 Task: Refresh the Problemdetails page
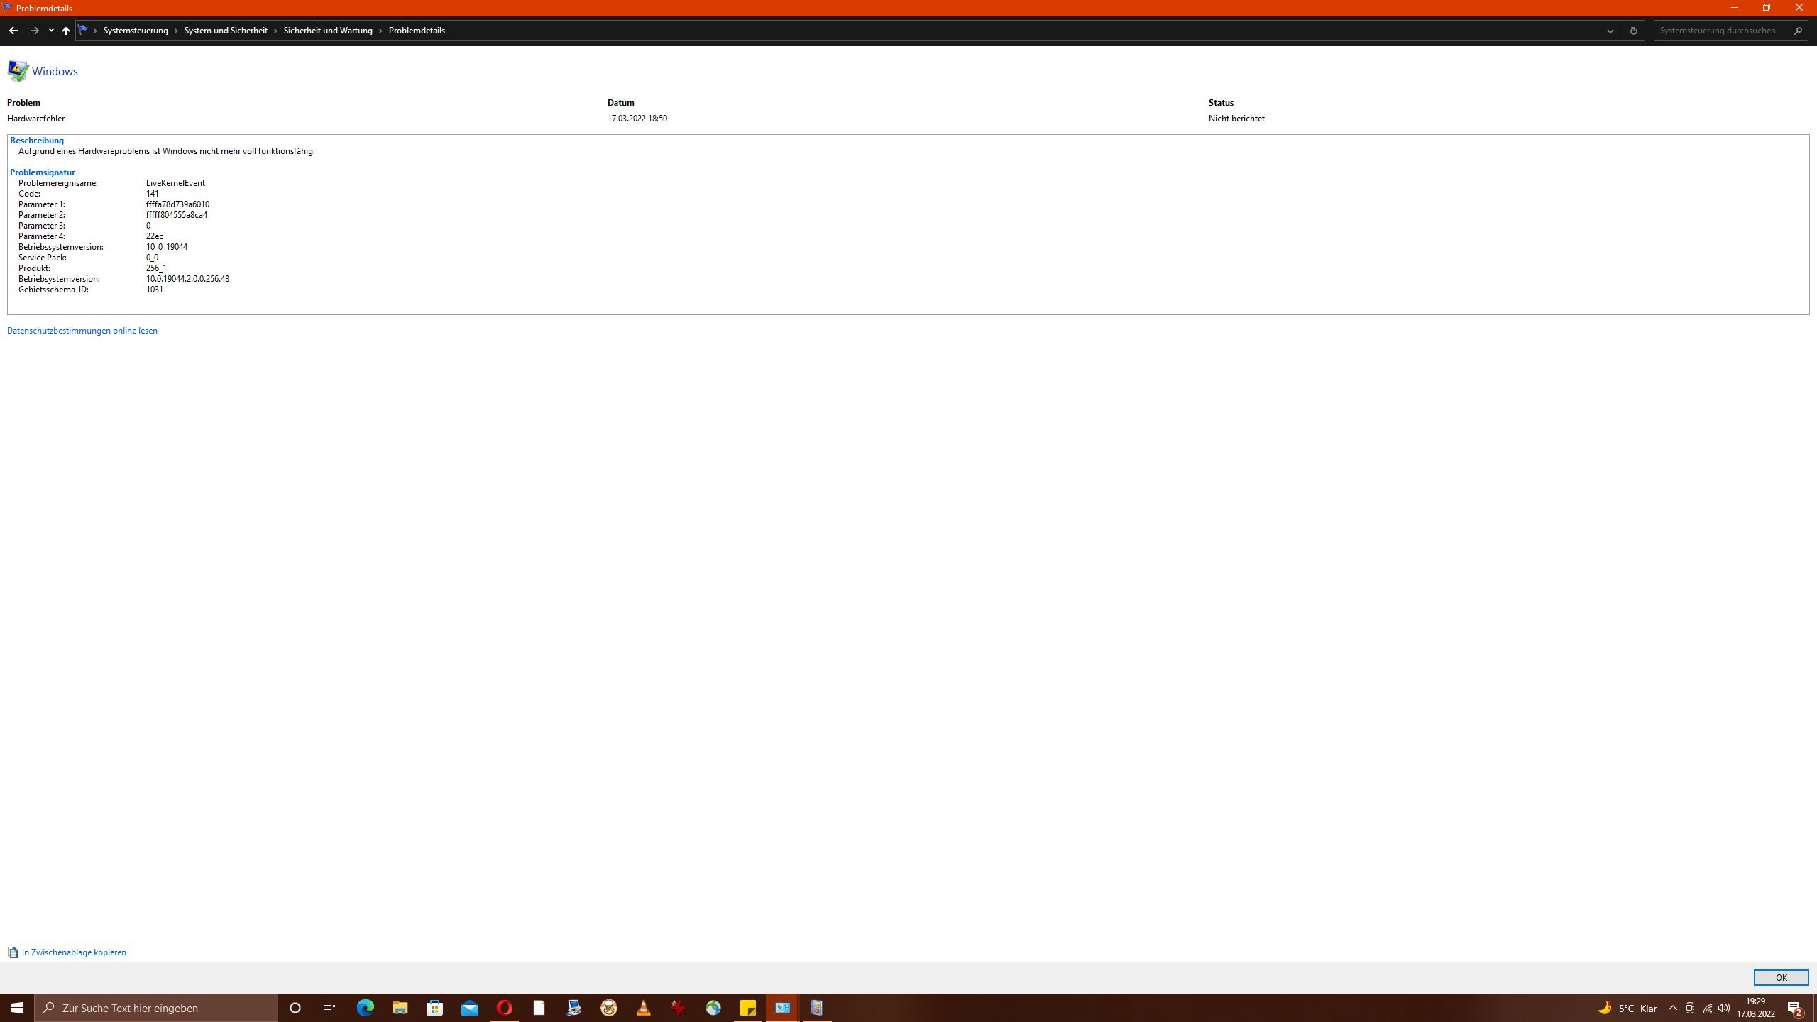click(1633, 31)
